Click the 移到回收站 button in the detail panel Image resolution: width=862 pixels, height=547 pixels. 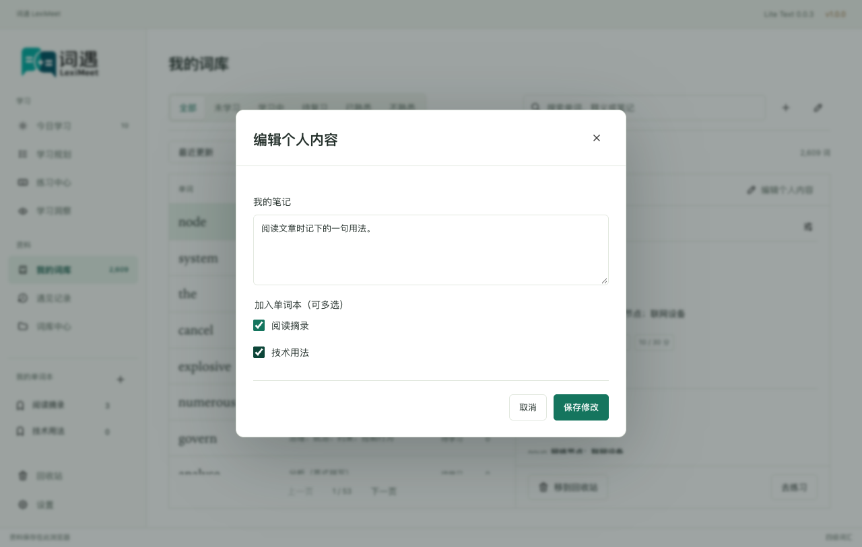[x=568, y=487]
